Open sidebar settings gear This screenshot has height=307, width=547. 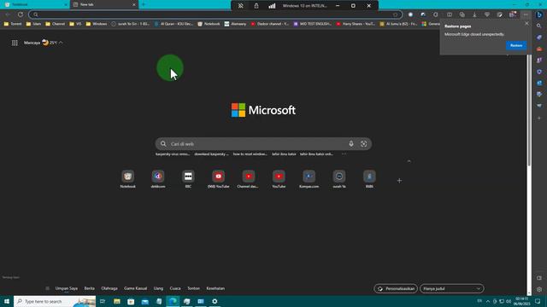(x=539, y=289)
